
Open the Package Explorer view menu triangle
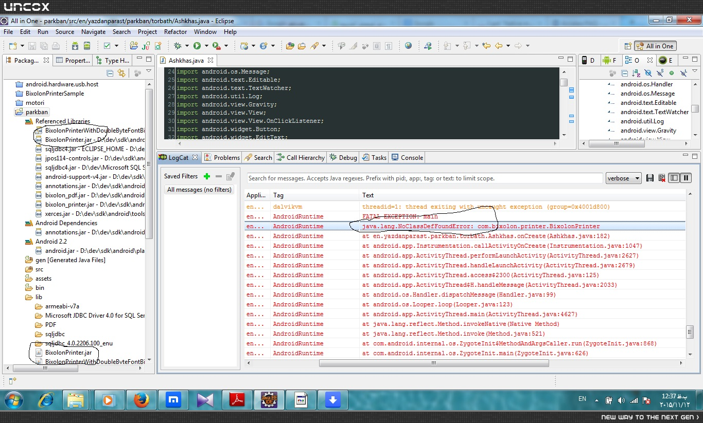(149, 71)
